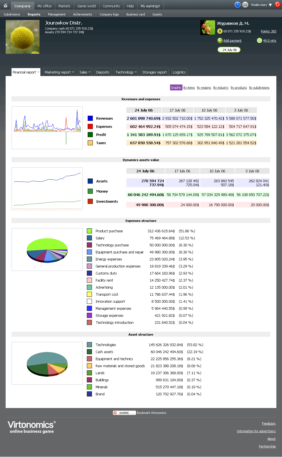282x457 pixels.
Task: Open Quests submenu
Action: 157,14
